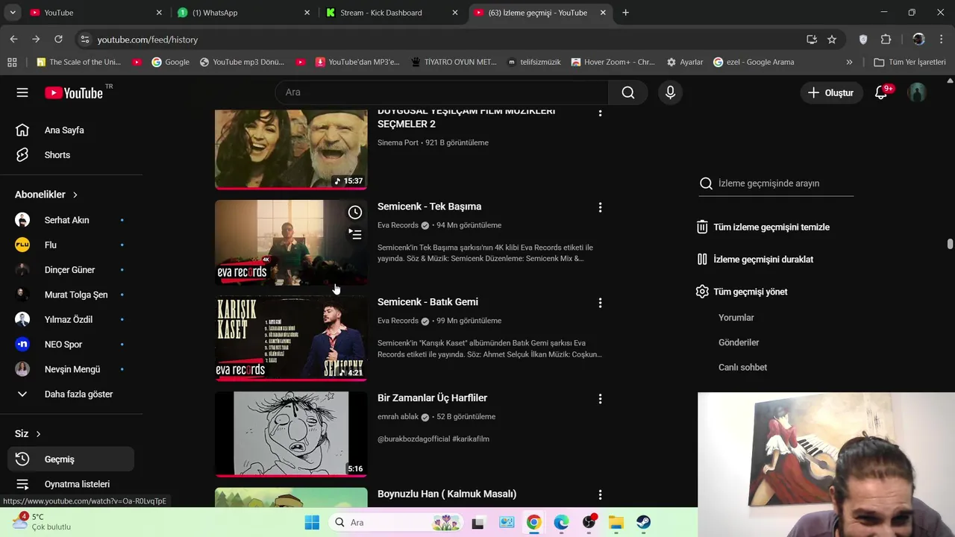Toggle İzleme geçmişini duraklat
Viewport: 955px width, 537px height.
tap(755, 260)
